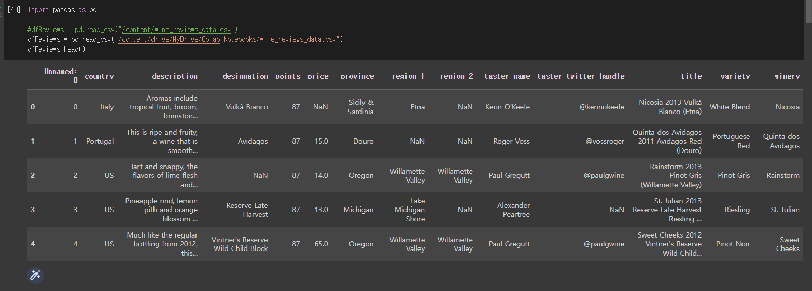Select the 'province' column header
Image resolution: width=812 pixels, height=291 pixels.
click(x=357, y=76)
